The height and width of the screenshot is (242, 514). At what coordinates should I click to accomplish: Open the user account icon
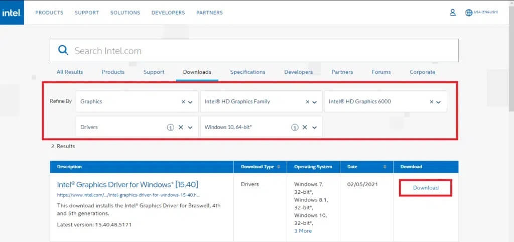pyautogui.click(x=453, y=13)
